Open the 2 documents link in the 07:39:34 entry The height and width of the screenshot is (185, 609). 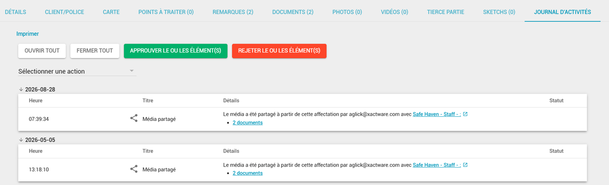[248, 123]
